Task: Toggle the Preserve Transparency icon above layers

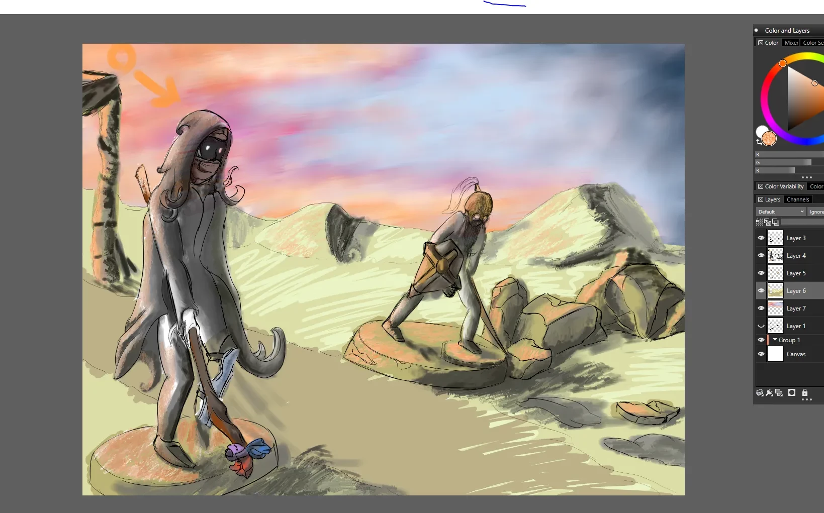Action: point(759,222)
